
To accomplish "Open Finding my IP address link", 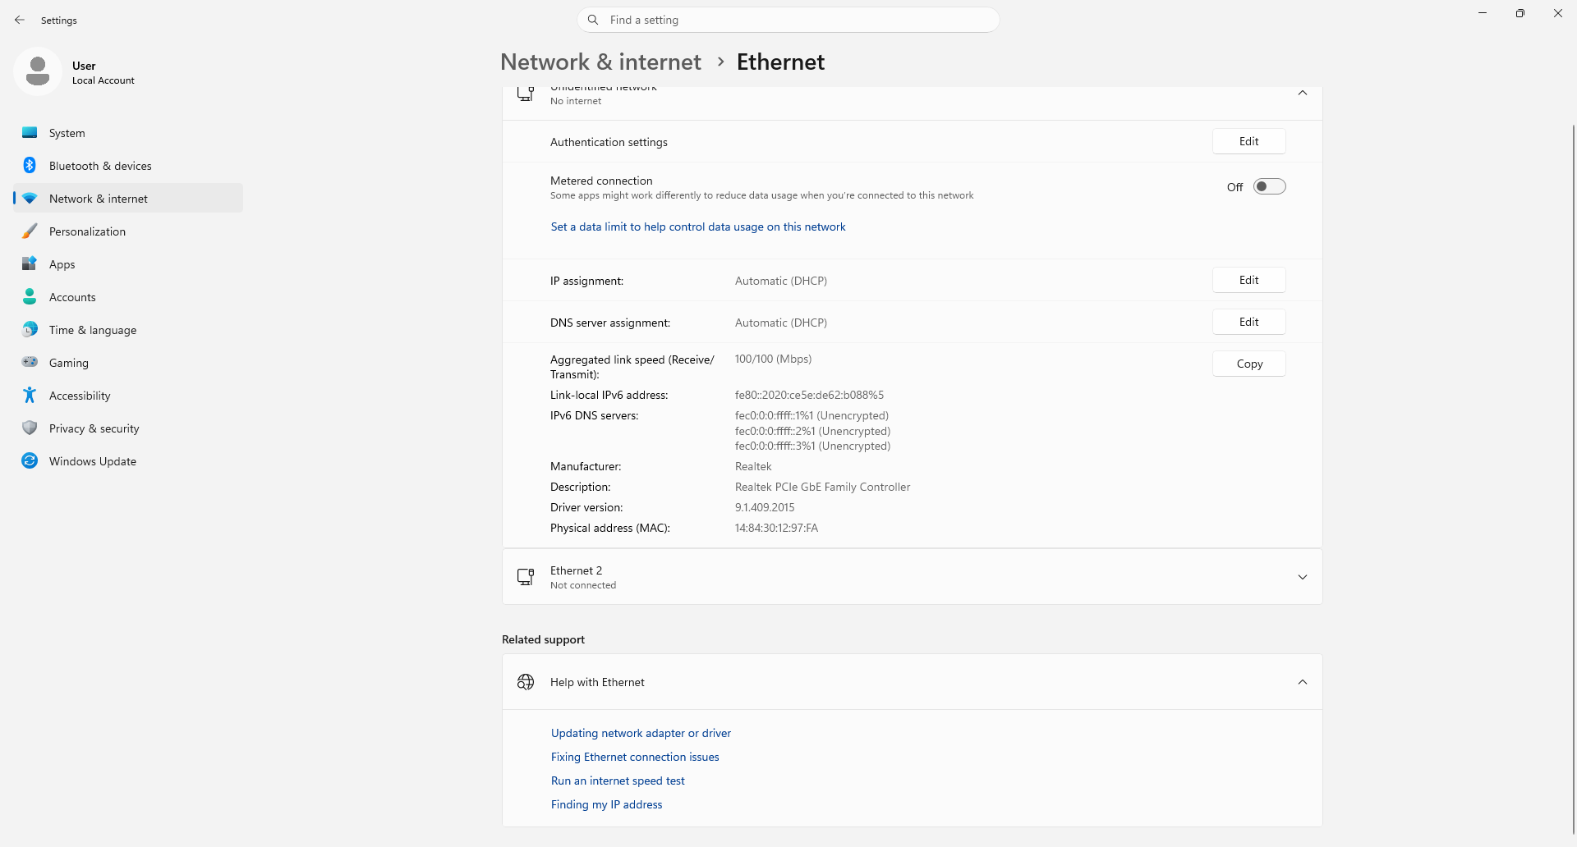I will coord(606,804).
